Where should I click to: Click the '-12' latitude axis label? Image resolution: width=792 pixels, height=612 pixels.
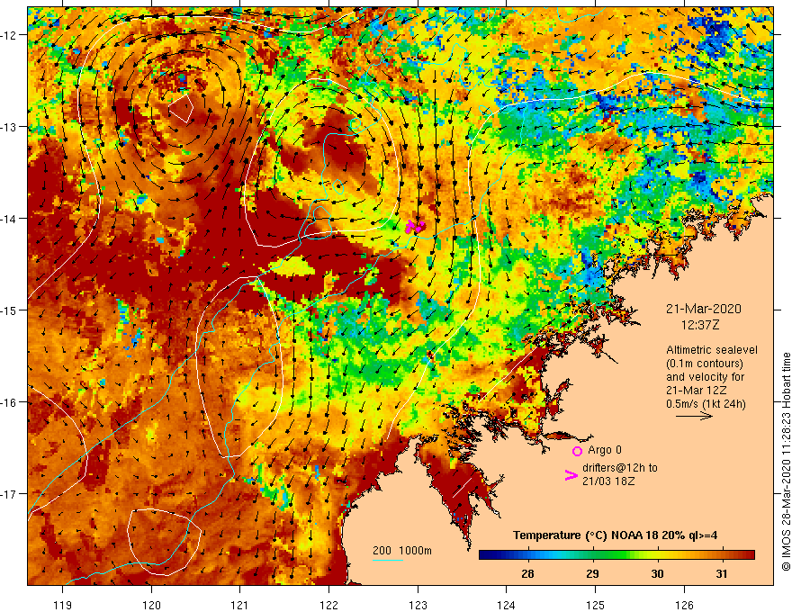(10, 35)
